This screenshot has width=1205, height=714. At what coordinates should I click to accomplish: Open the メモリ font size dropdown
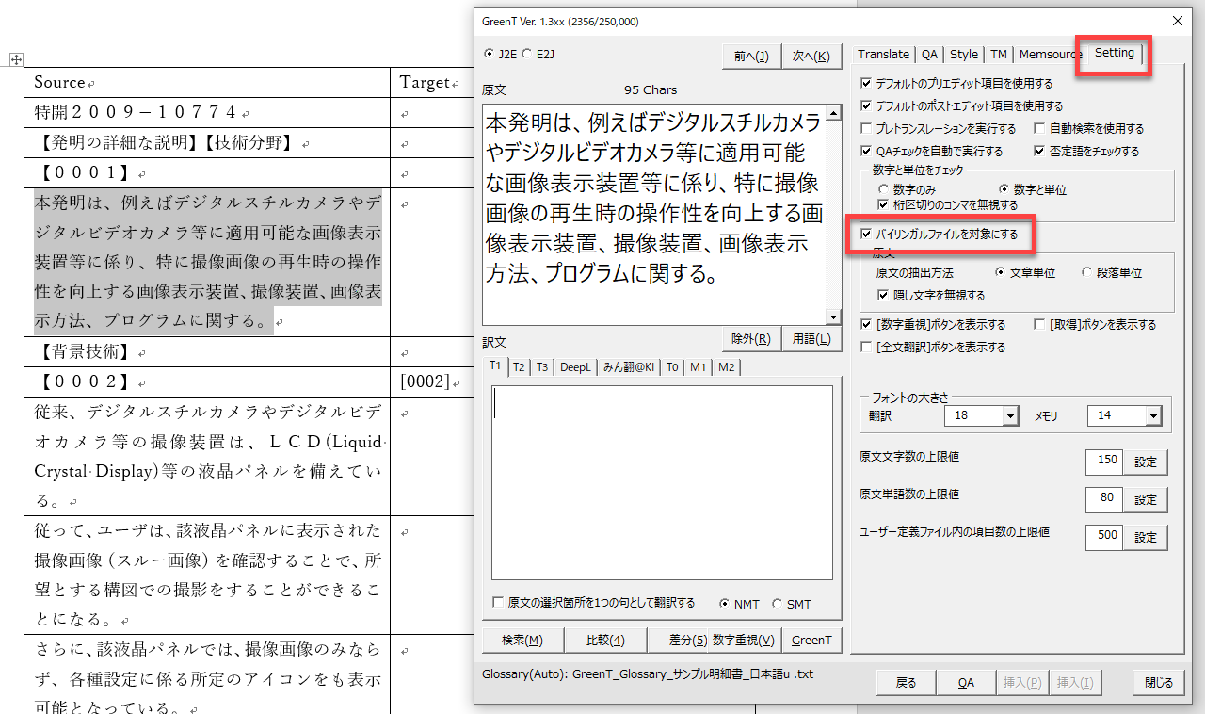1153,415
